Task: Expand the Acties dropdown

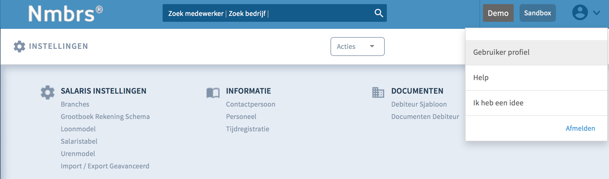Action: 357,47
